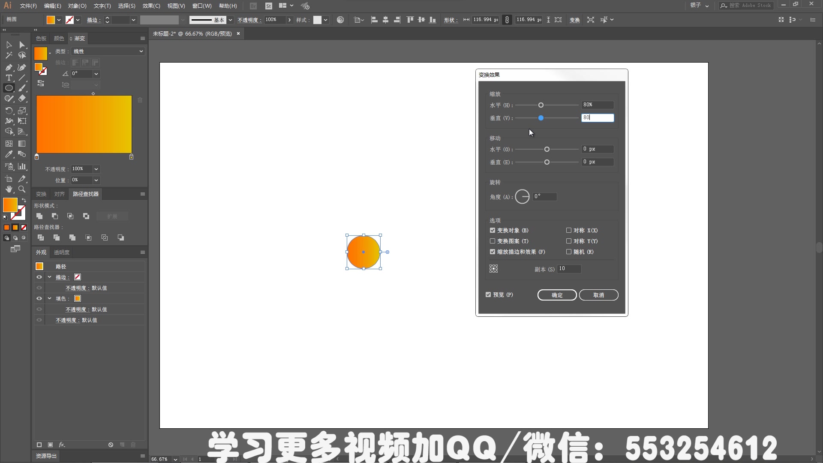Click the Rotate tool icon
Viewport: 823px width, 463px height.
tap(8, 111)
